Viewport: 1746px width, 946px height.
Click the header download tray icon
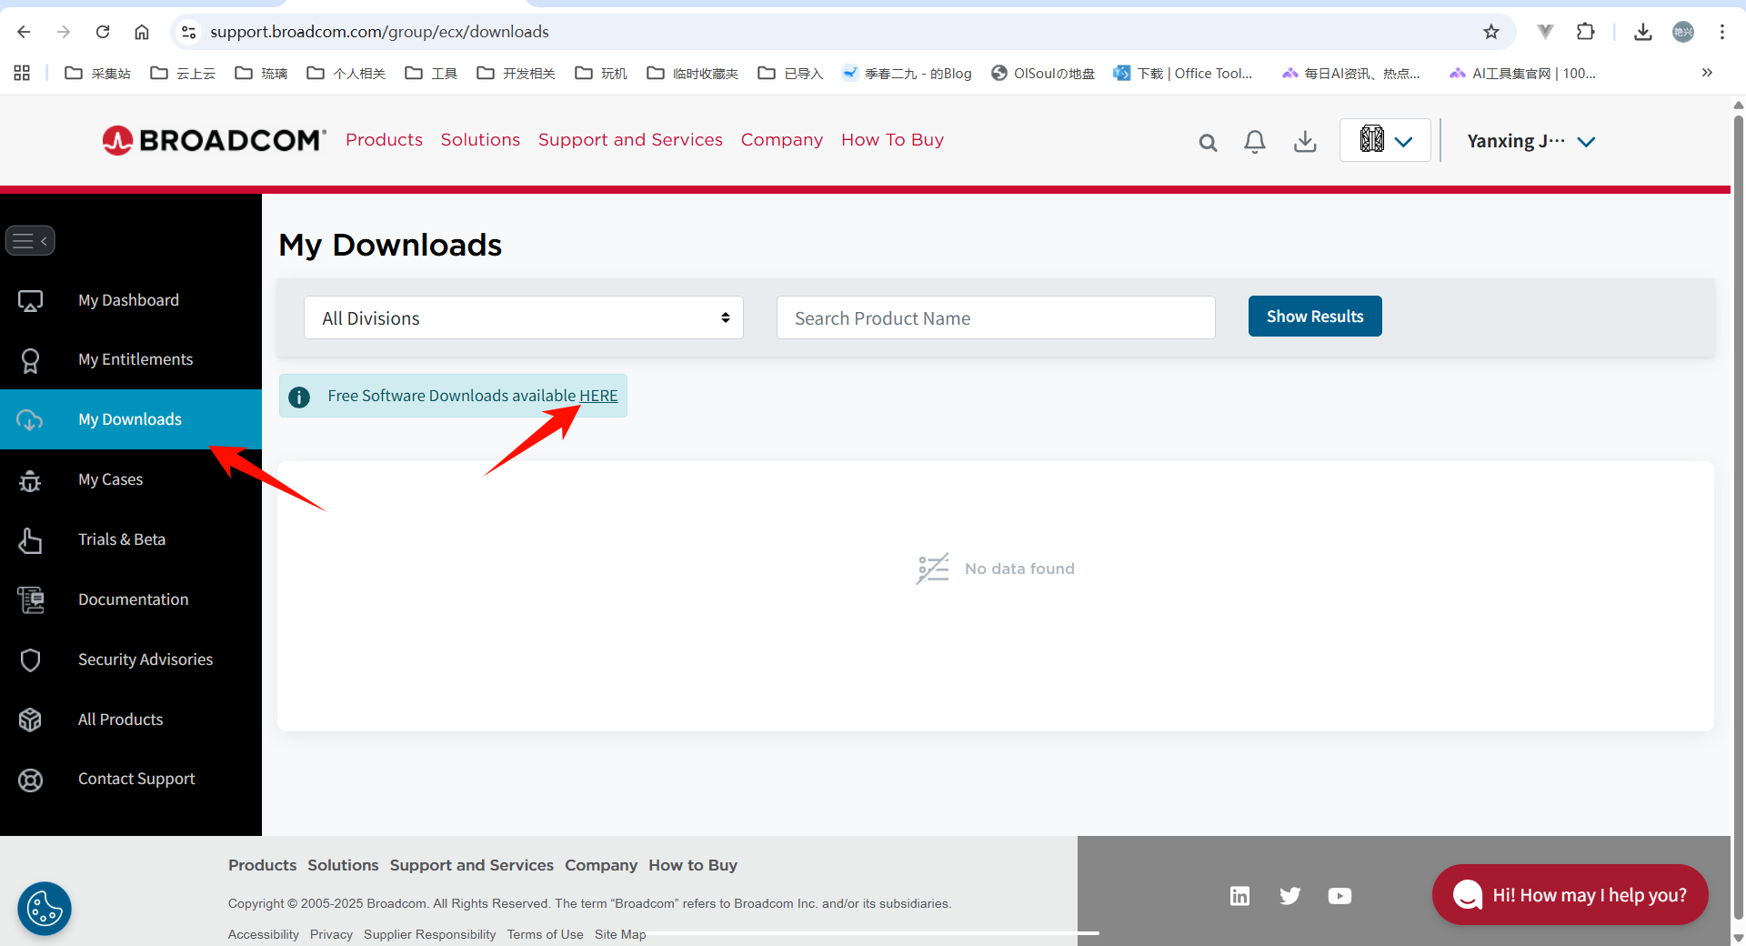[1305, 141]
